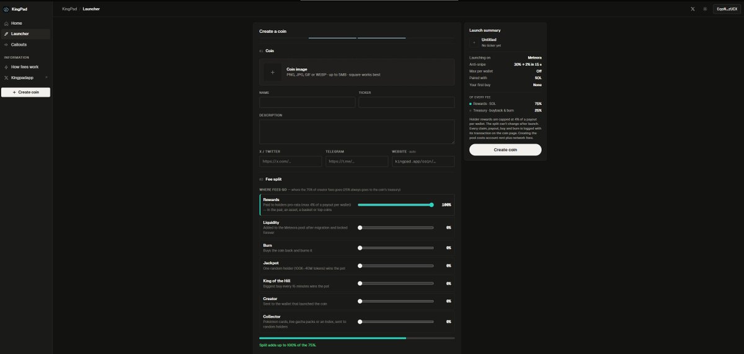Focus the Name input field
Image resolution: width=744 pixels, height=354 pixels.
(307, 102)
